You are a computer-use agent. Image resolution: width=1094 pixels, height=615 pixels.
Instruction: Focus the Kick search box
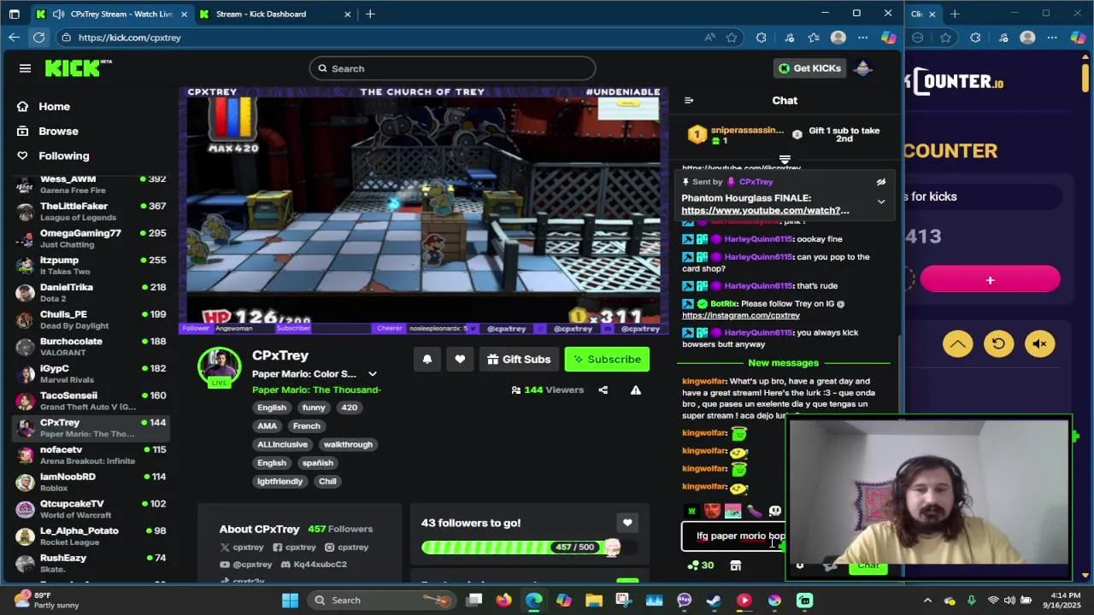click(452, 68)
